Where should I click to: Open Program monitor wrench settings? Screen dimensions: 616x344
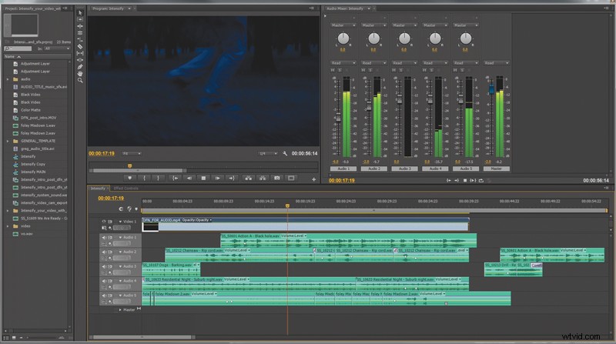pos(285,154)
